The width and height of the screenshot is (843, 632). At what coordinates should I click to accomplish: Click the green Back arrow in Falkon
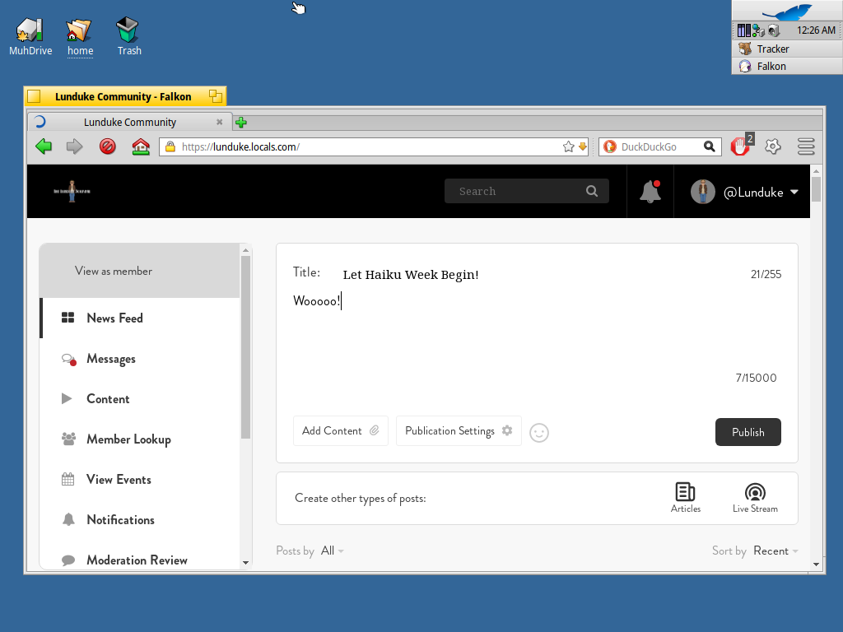44,146
